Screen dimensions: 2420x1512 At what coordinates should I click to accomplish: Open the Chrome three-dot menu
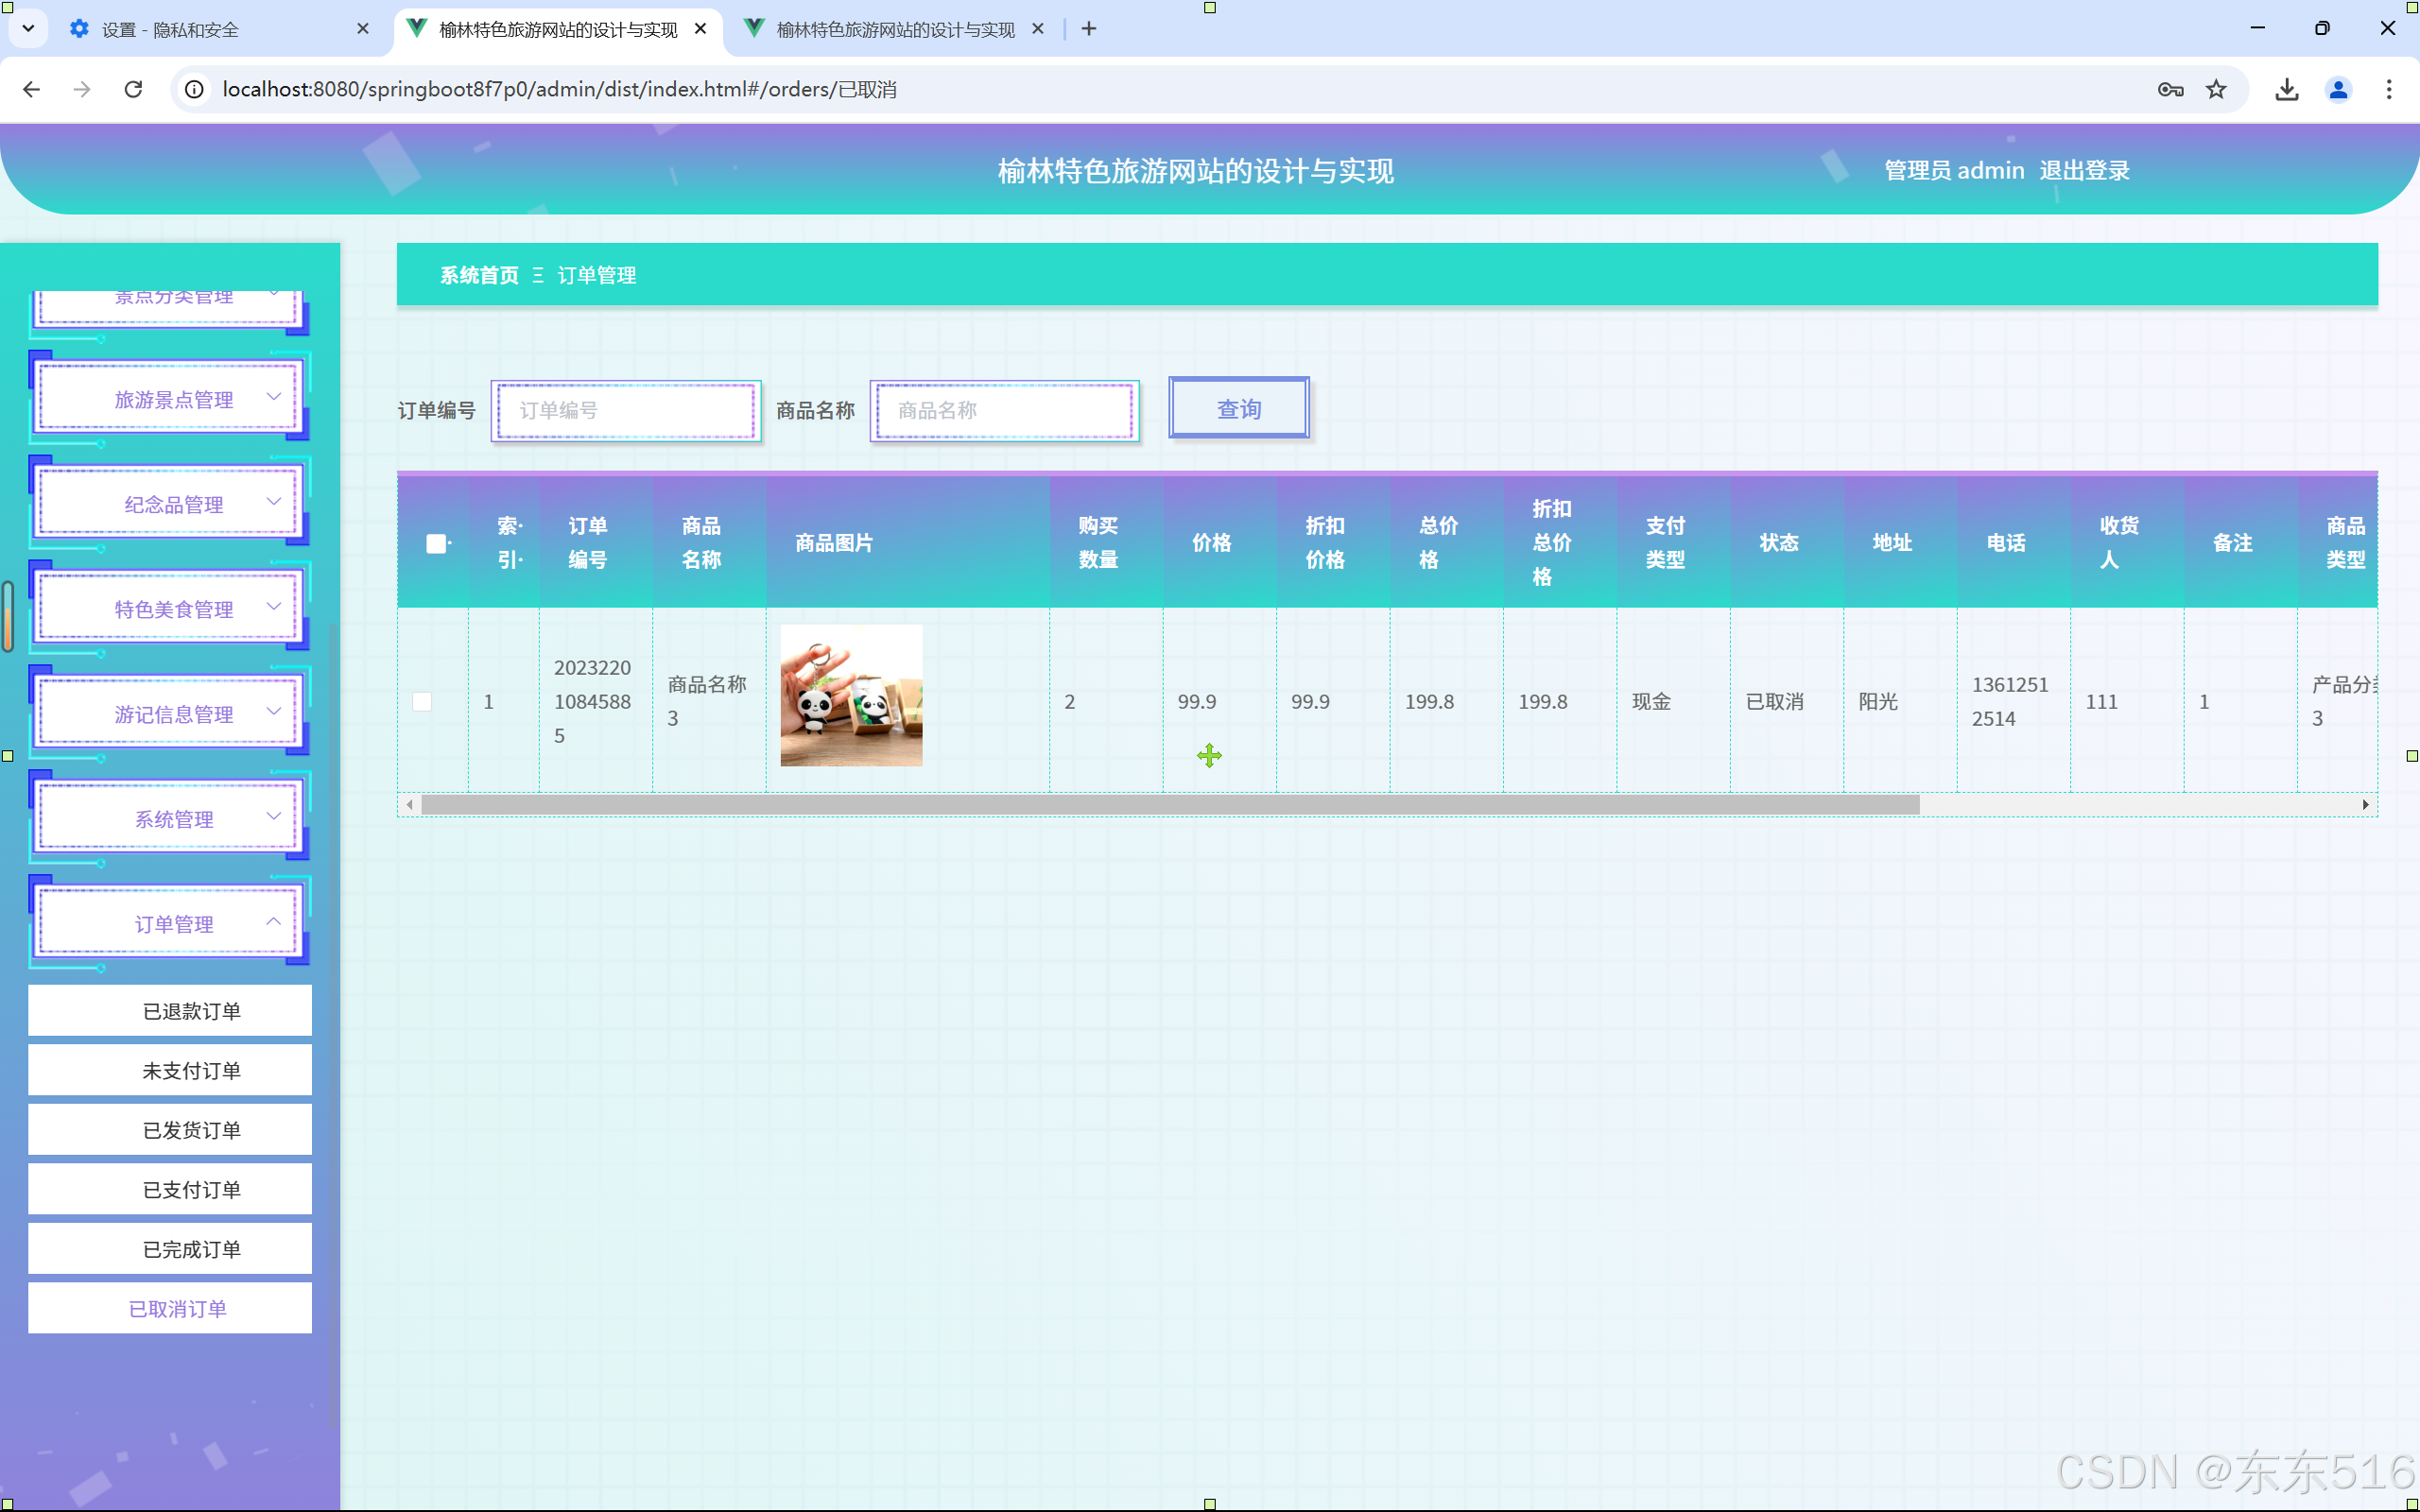2388,89
